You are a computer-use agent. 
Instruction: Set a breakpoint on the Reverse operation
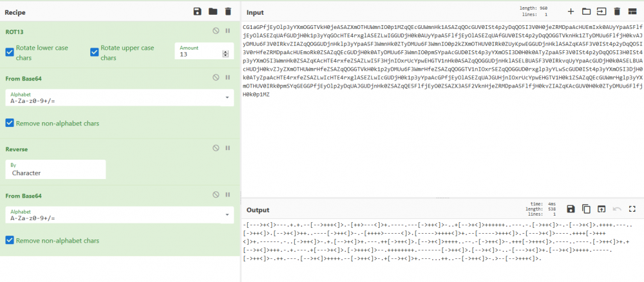pos(228,148)
